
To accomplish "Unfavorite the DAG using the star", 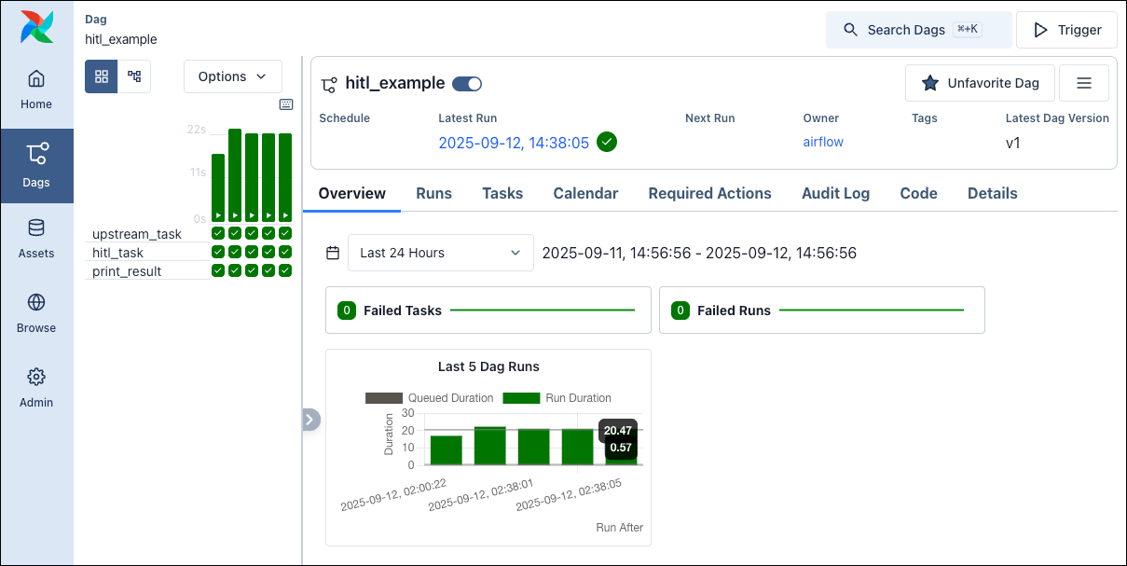I will tap(929, 83).
